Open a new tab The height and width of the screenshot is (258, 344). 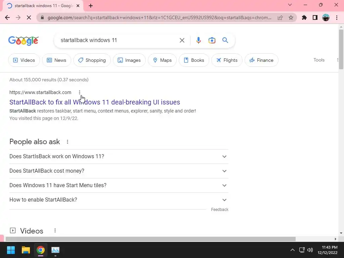point(91,6)
